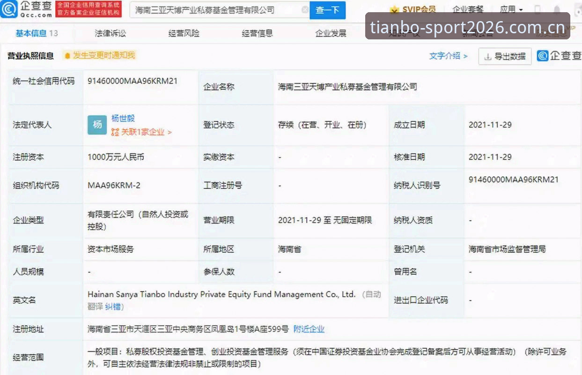Click credit code 91460000MAA96KRM21 under 统一社会信用代码
The image size is (582, 375).
[133, 81]
